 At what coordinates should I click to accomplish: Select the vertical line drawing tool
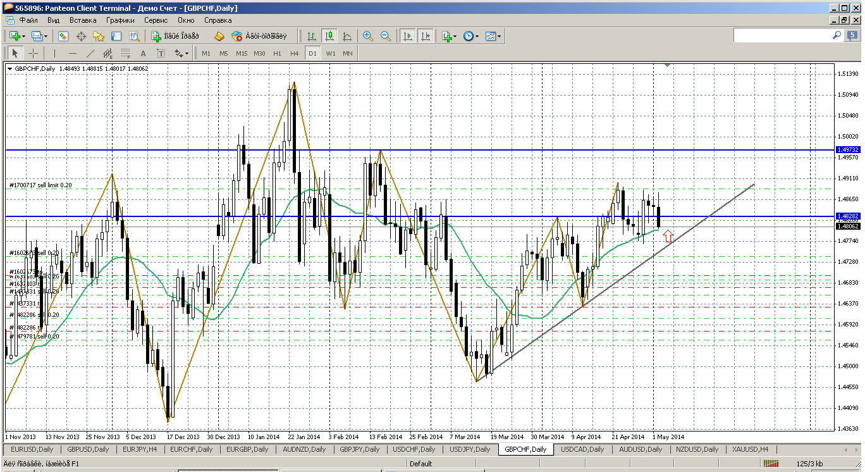(x=55, y=54)
